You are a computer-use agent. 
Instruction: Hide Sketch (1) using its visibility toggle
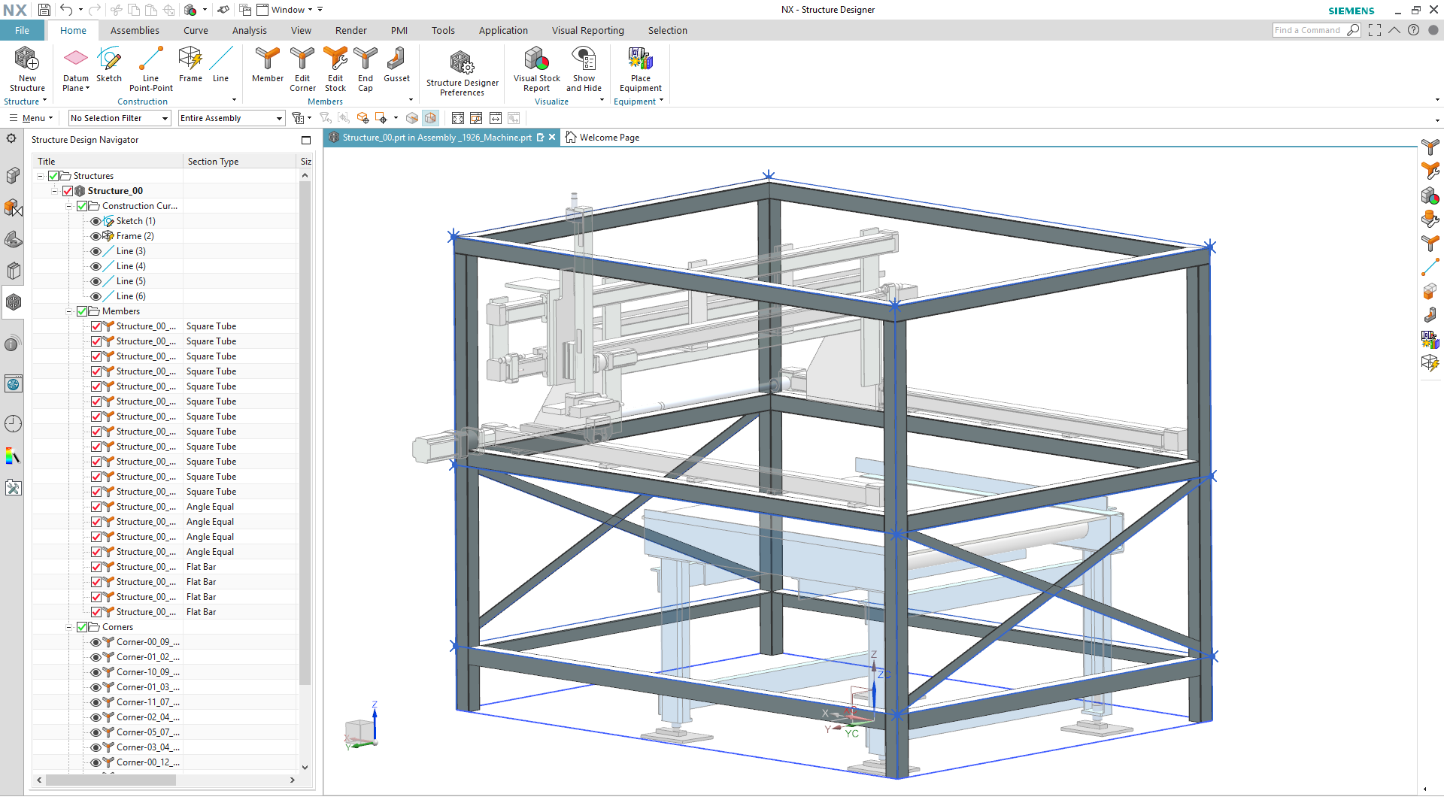[x=96, y=220]
